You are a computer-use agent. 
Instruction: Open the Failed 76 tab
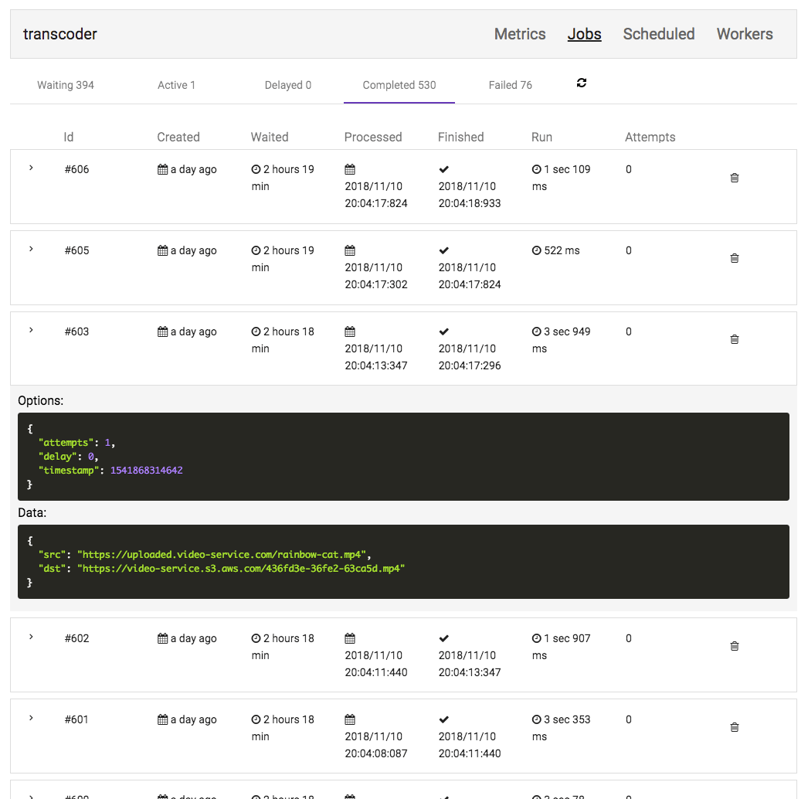[x=510, y=85]
